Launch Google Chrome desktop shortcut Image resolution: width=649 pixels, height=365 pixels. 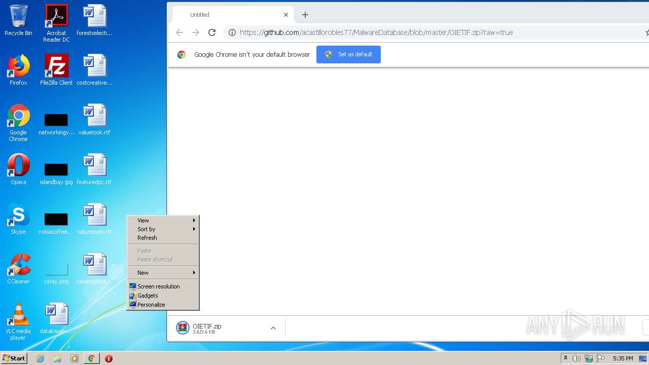click(18, 123)
